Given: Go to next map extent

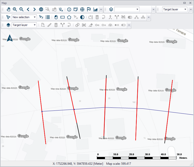Looking at the screenshot, I should (x=35, y=9).
